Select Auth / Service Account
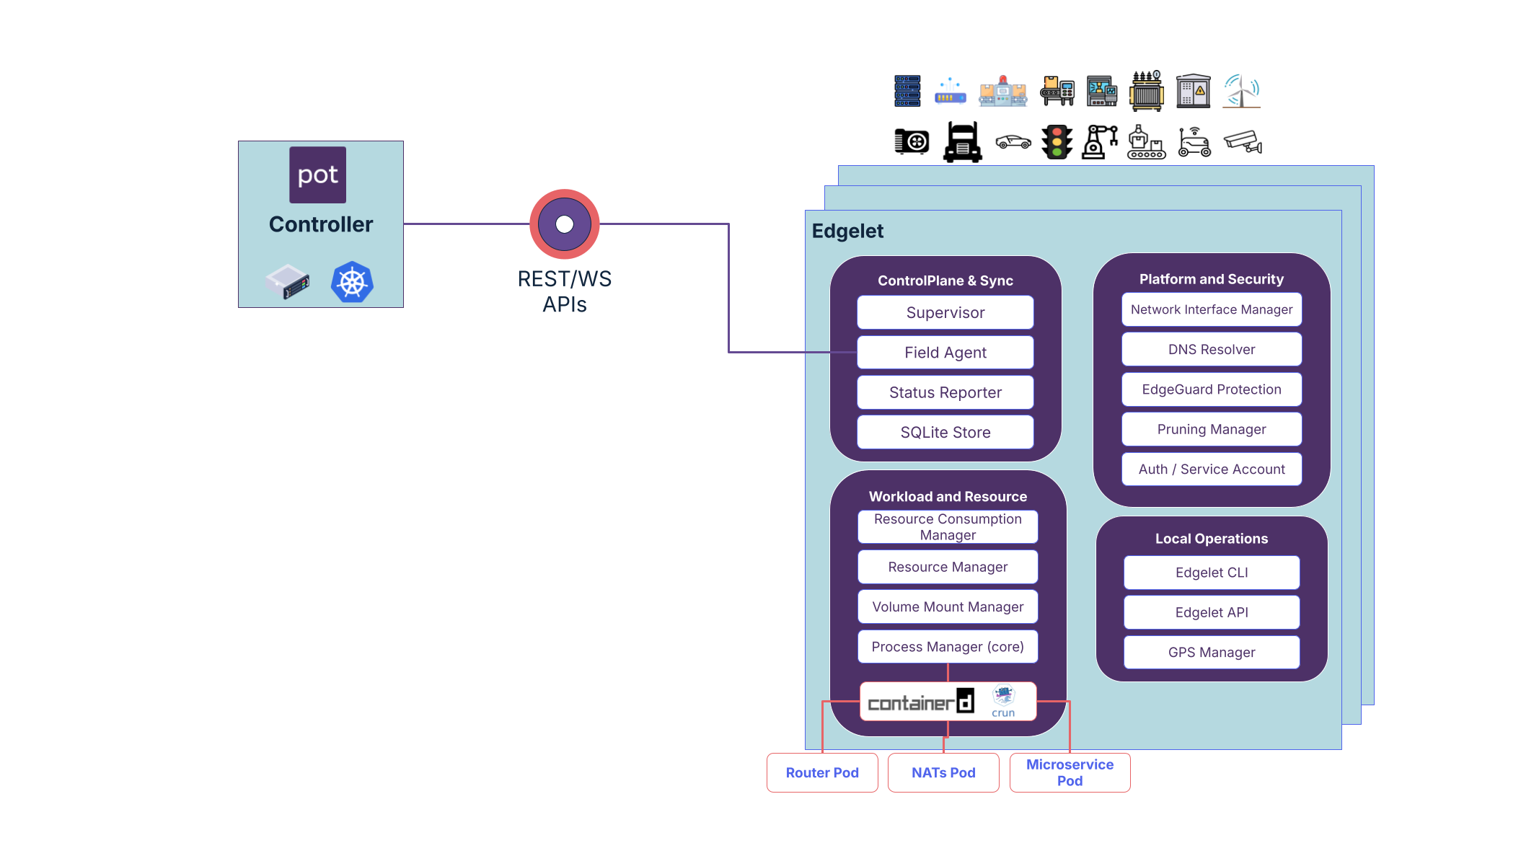The width and height of the screenshot is (1521, 856). pos(1212,469)
